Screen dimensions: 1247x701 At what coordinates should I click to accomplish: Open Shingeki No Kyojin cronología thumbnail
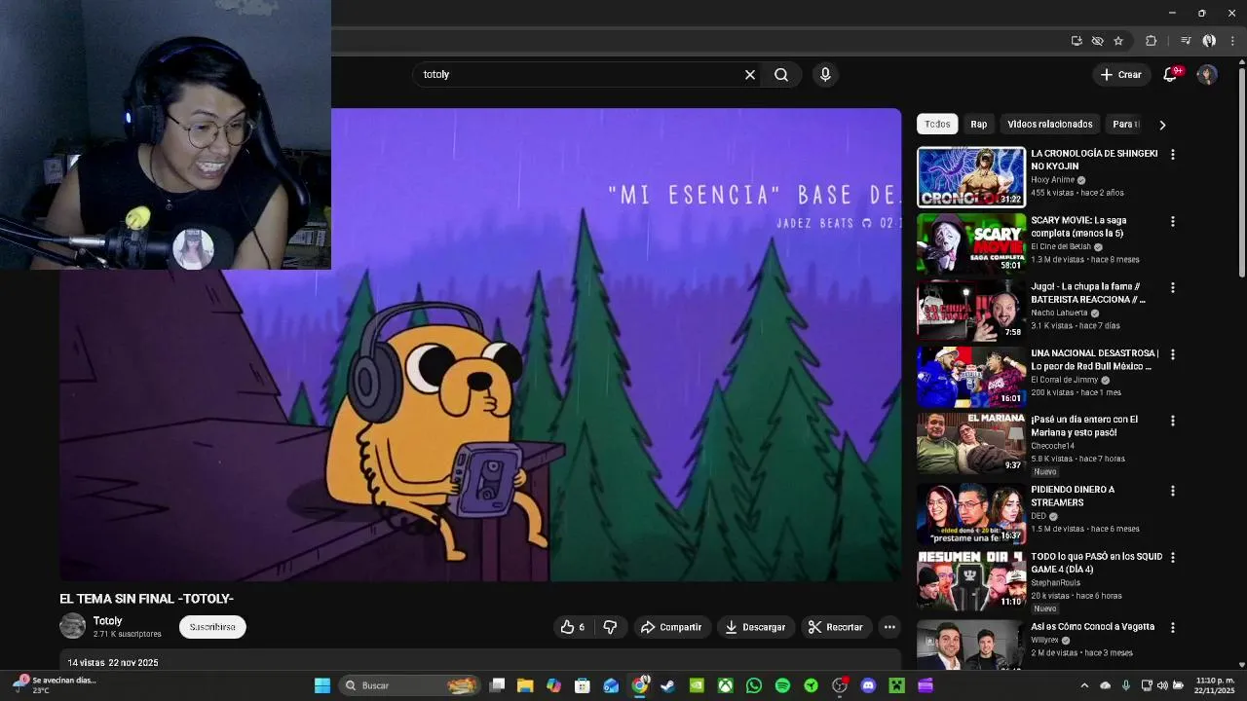pos(971,177)
